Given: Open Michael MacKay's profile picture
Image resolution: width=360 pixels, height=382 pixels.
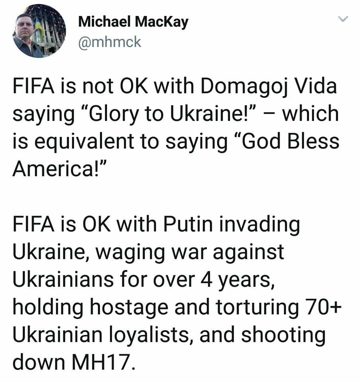Looking at the screenshot, I should click(39, 31).
